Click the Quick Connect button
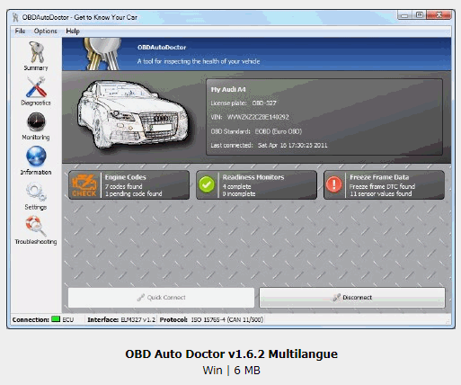Viewport: 461px width, 385px height. point(161,298)
